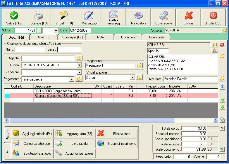
Task: Click red remove icon next to KOLME SRL
Action: [x=222, y=44]
